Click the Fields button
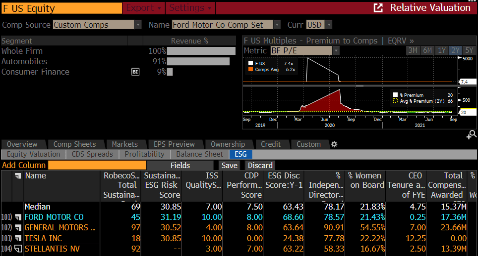This screenshot has height=256, width=478. [x=180, y=166]
